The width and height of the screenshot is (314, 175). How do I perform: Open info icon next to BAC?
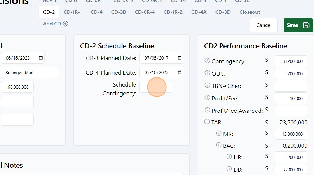point(219,145)
